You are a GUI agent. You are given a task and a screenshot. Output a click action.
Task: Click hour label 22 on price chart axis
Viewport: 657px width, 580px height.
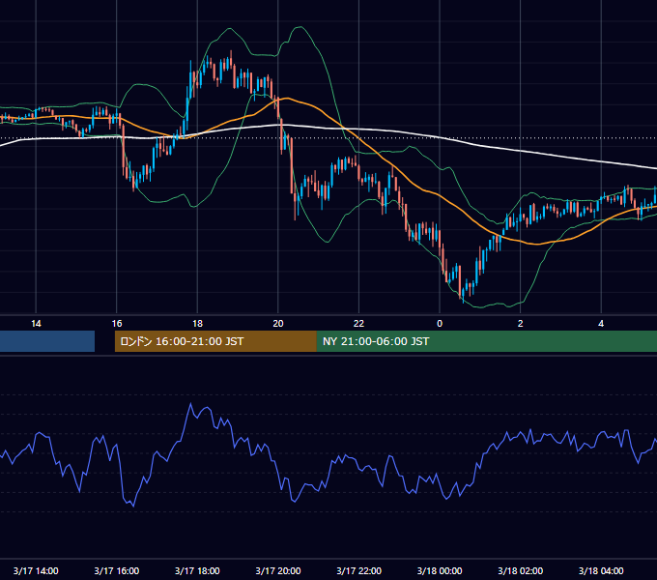(359, 324)
